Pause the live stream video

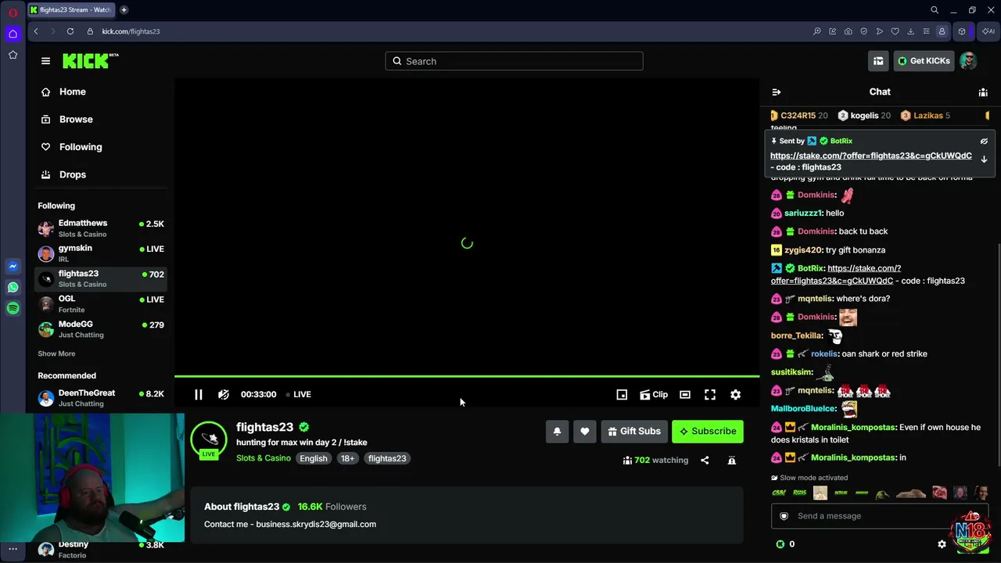pos(199,395)
